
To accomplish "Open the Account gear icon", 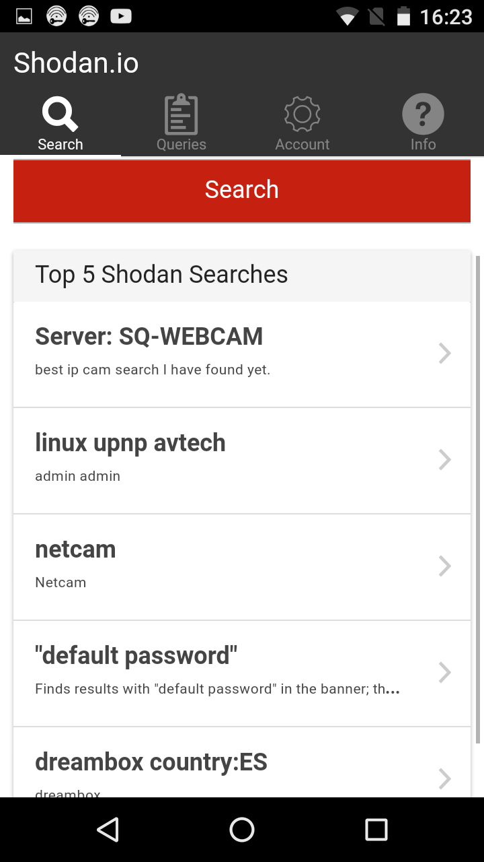I will [x=302, y=114].
